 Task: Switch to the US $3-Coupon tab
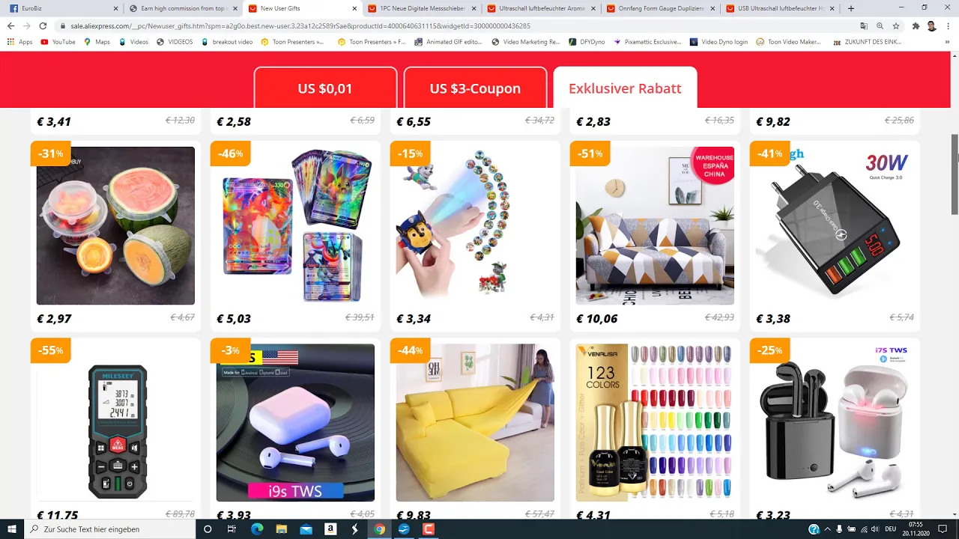[x=475, y=88]
